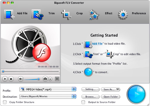Screen dimensions: 150x106
Task: Enable Copy Folder Structure checkbox
Action: tap(5, 102)
